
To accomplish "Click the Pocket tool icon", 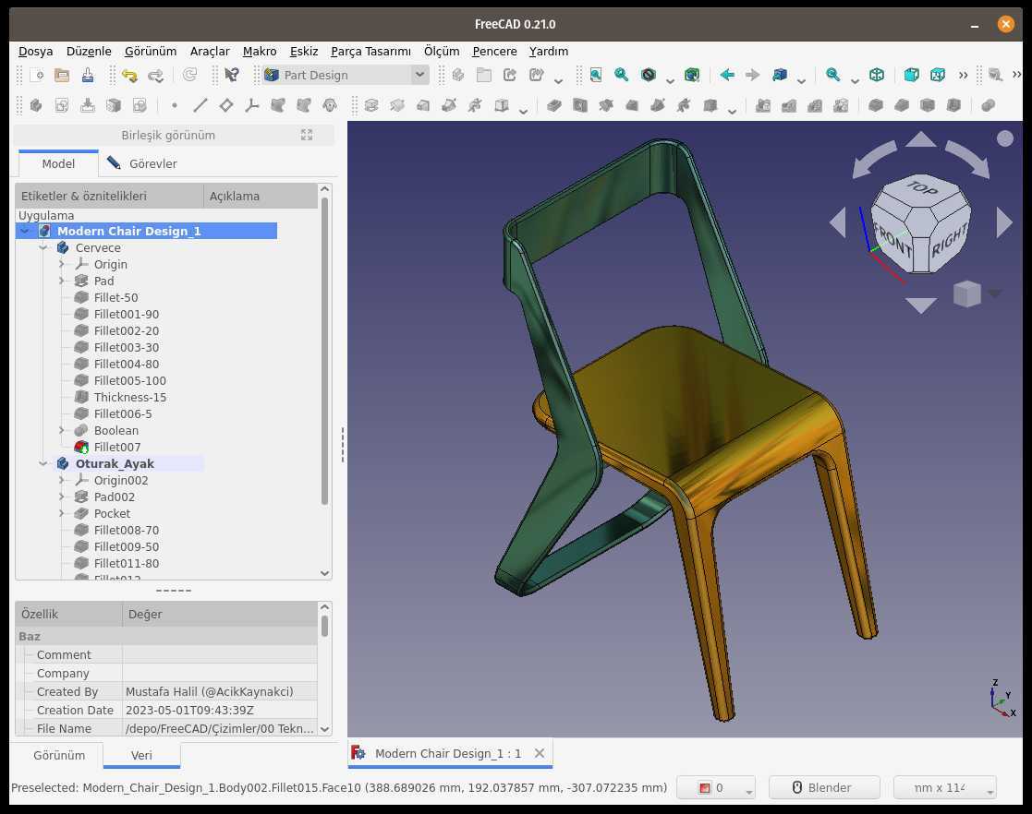I will [554, 105].
